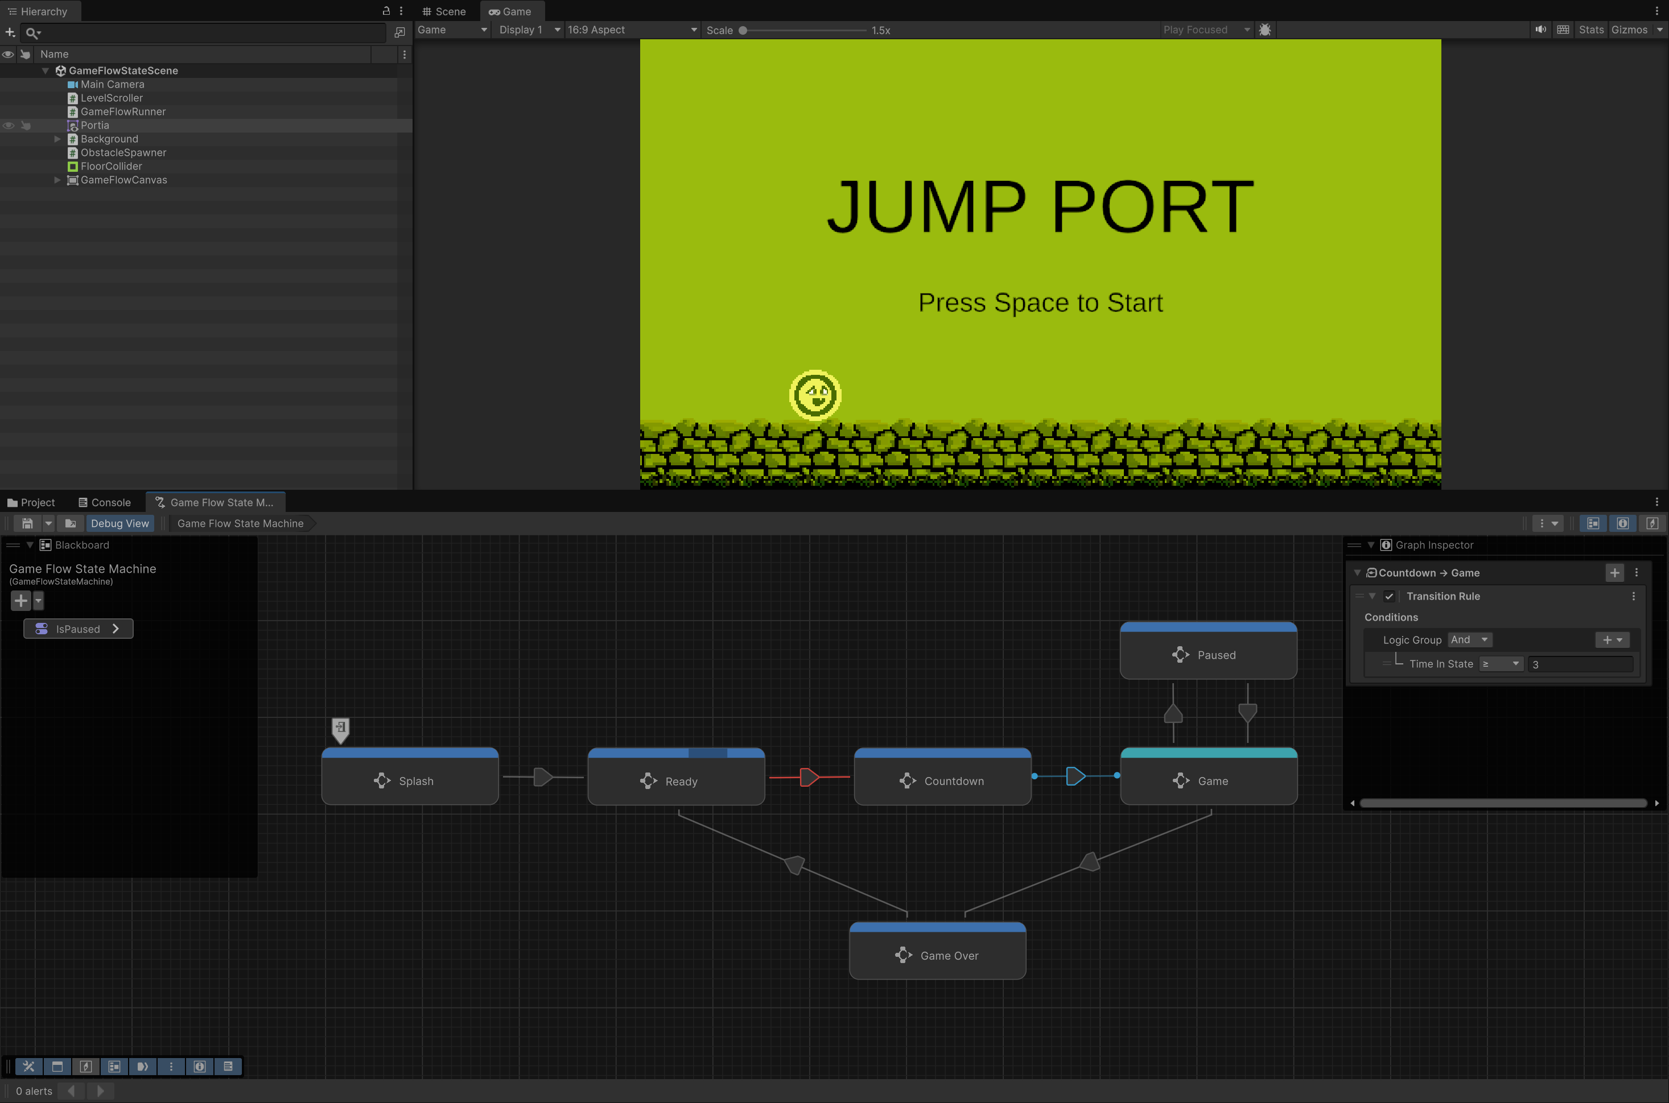Open the Logic Group And dropdown

[x=1469, y=640]
